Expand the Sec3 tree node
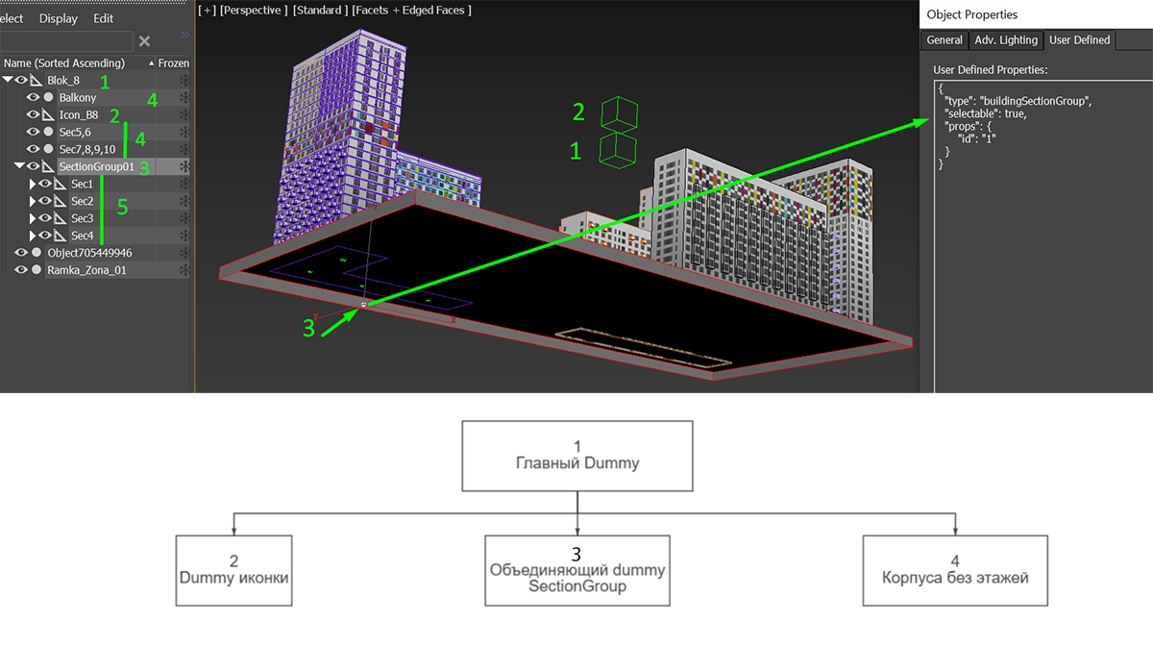The image size is (1153, 647). pos(33,218)
